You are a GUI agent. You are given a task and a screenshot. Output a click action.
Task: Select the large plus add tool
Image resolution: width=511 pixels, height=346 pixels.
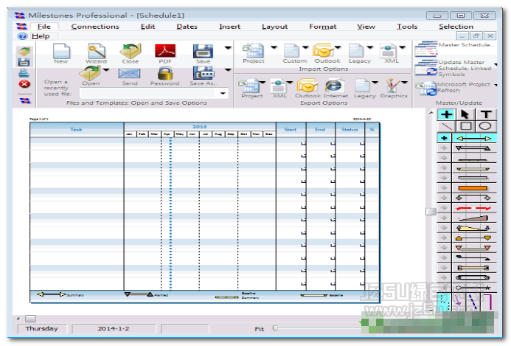coord(446,114)
